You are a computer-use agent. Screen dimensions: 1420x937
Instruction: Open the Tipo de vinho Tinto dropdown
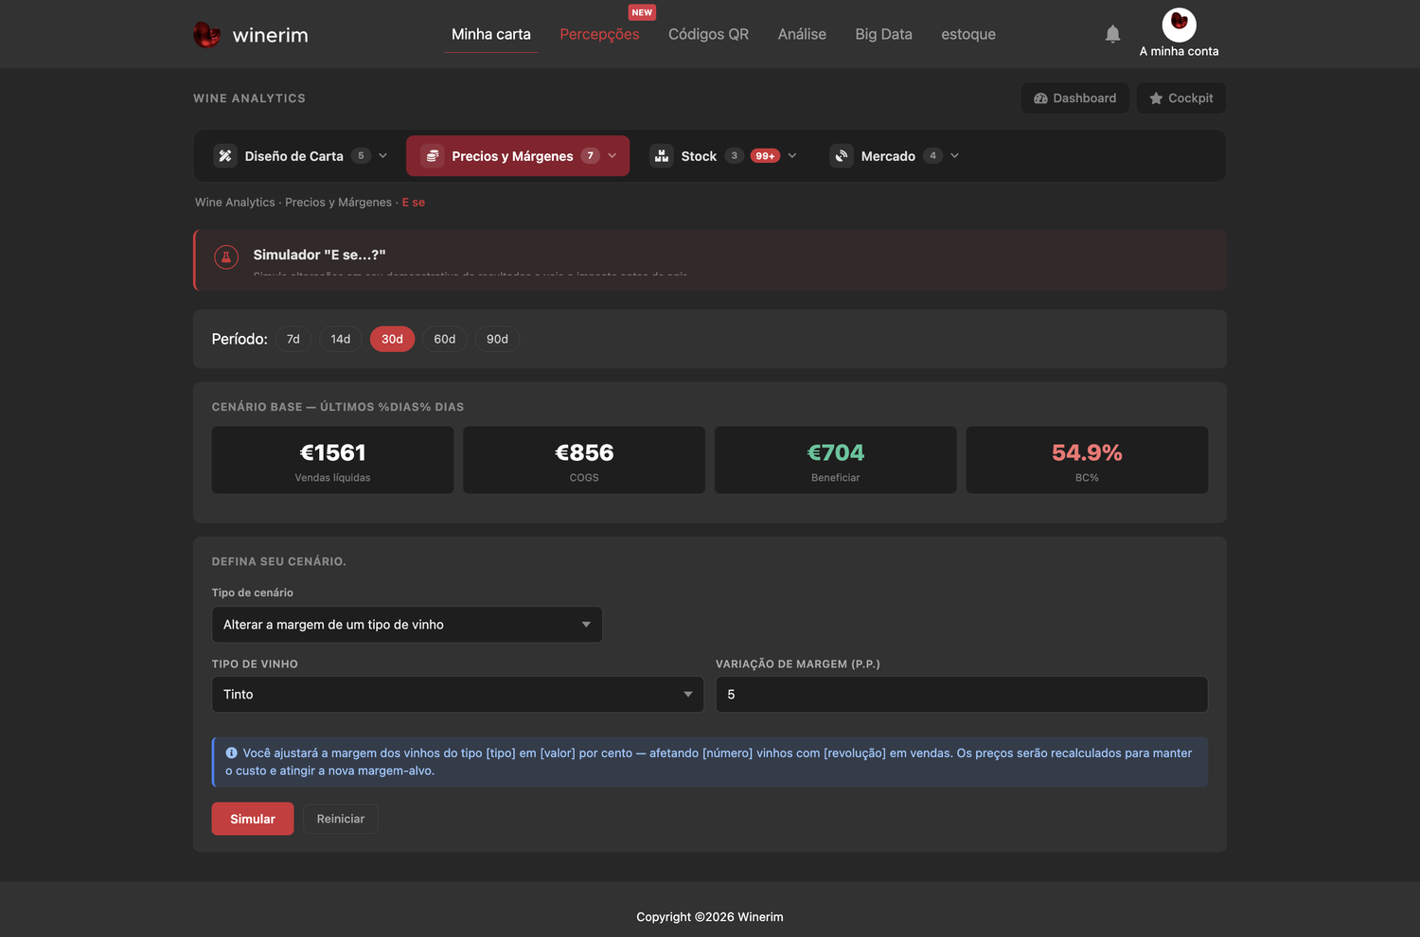[458, 694]
